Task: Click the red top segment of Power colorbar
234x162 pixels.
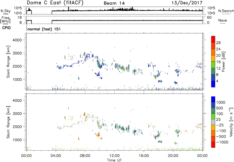Action: click(213, 39)
